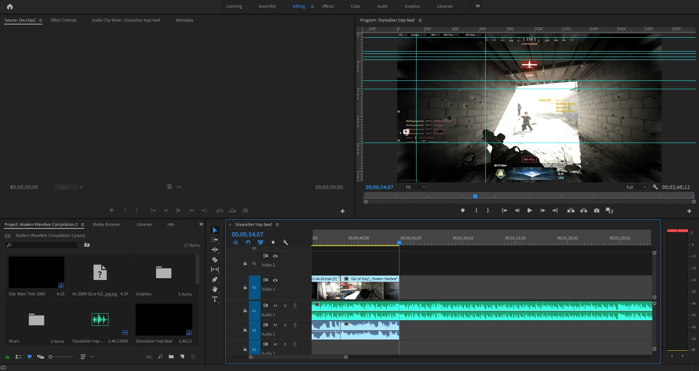This screenshot has width=699, height=371.
Task: Mute the Audio 1 track
Action: pos(275,306)
